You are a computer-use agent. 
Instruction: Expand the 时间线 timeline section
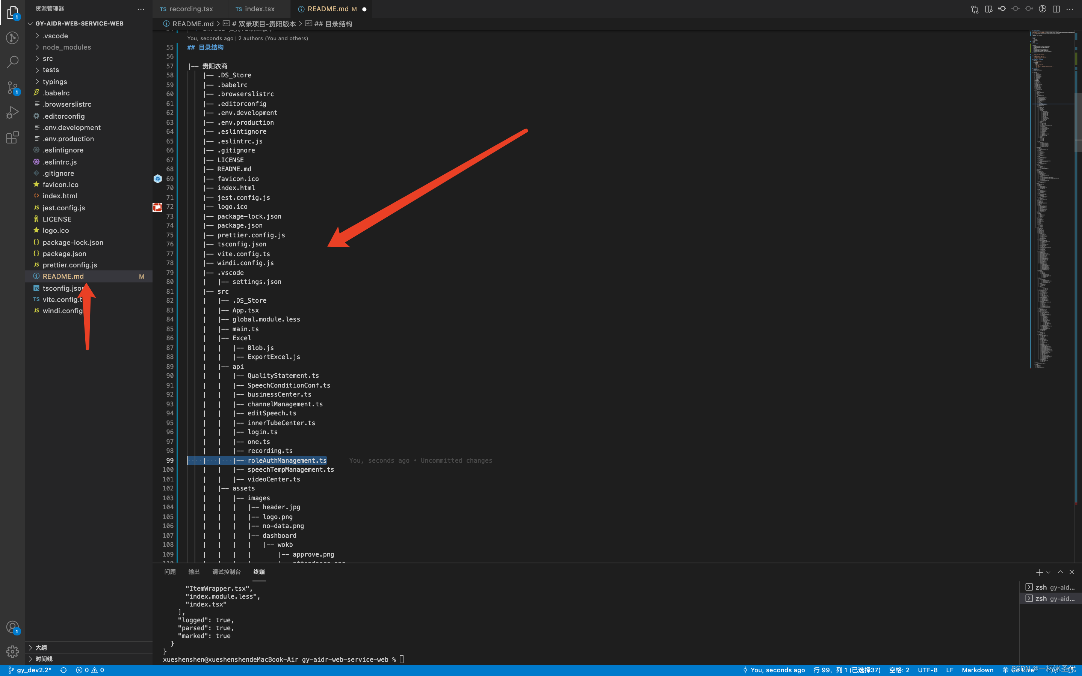point(44,659)
